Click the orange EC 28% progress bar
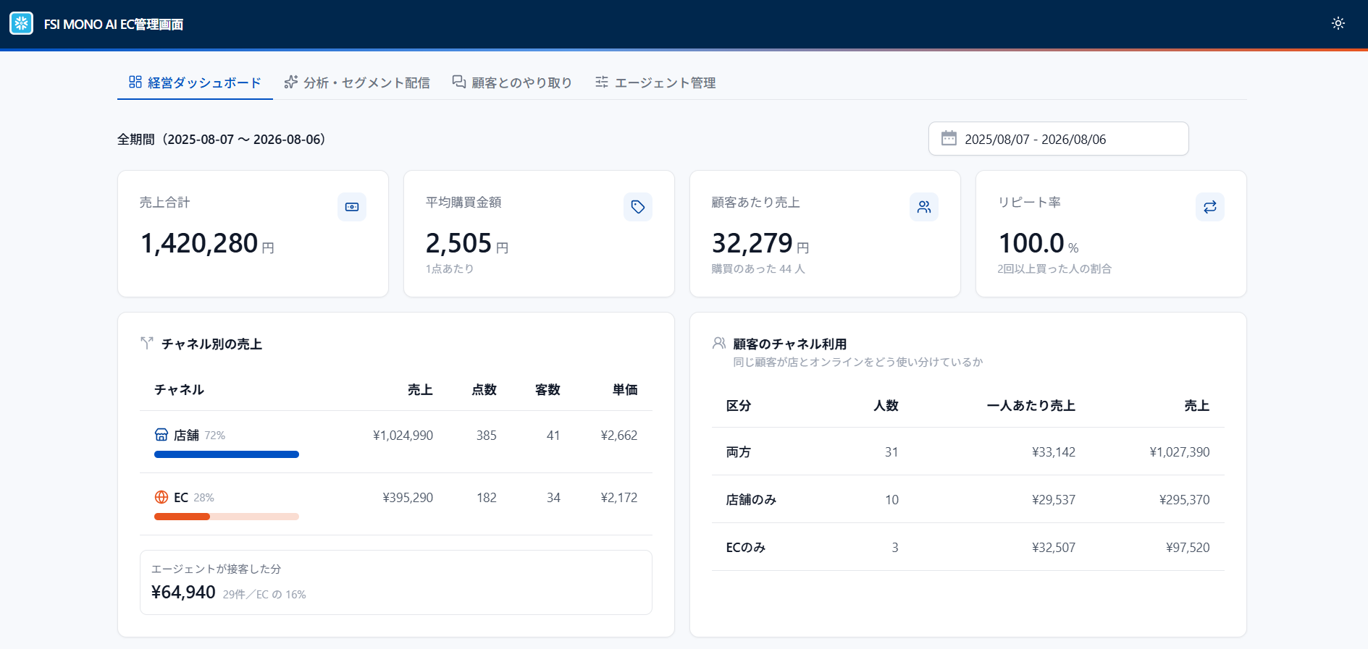This screenshot has width=1368, height=649. pos(227,517)
